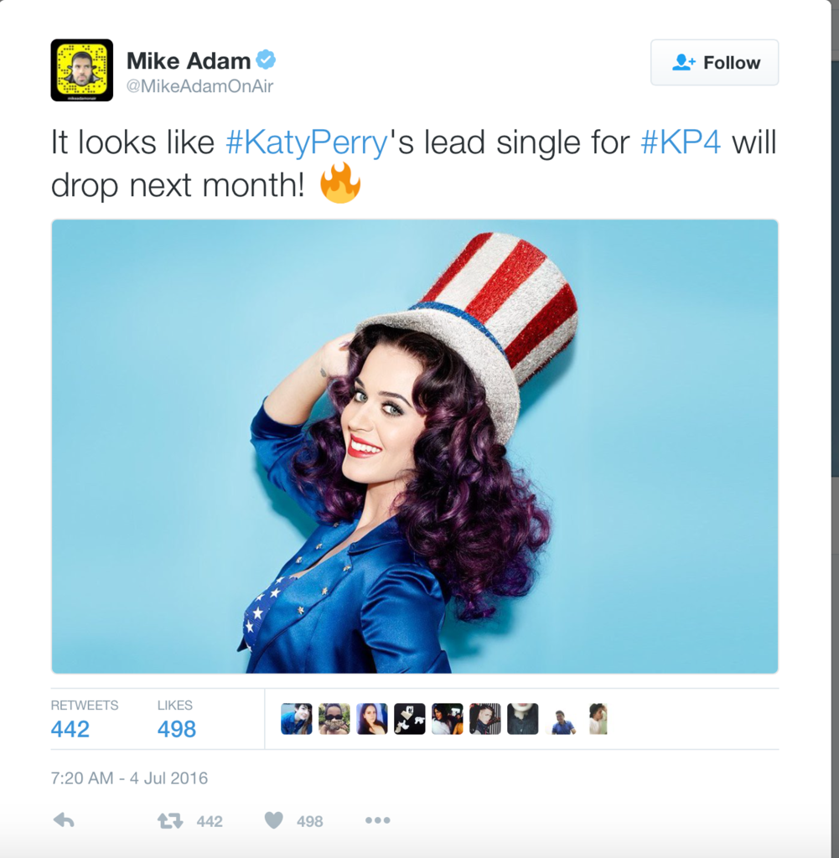The image size is (839, 858).
Task: Enlarge the Katy Perry tweet photo
Action: (415, 446)
